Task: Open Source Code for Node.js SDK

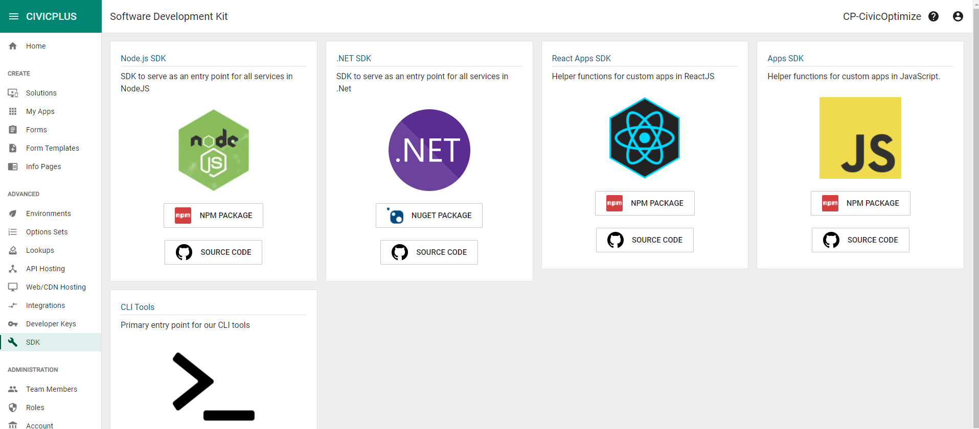Action: point(213,252)
